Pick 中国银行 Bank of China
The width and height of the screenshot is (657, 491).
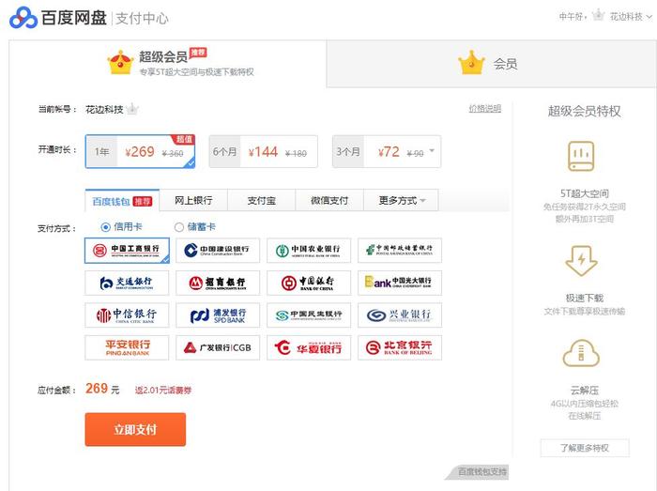(309, 283)
